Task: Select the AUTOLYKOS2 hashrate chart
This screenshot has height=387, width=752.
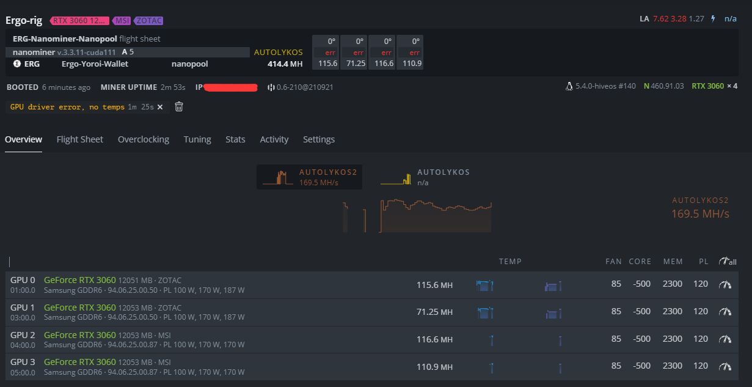Action: (x=307, y=177)
